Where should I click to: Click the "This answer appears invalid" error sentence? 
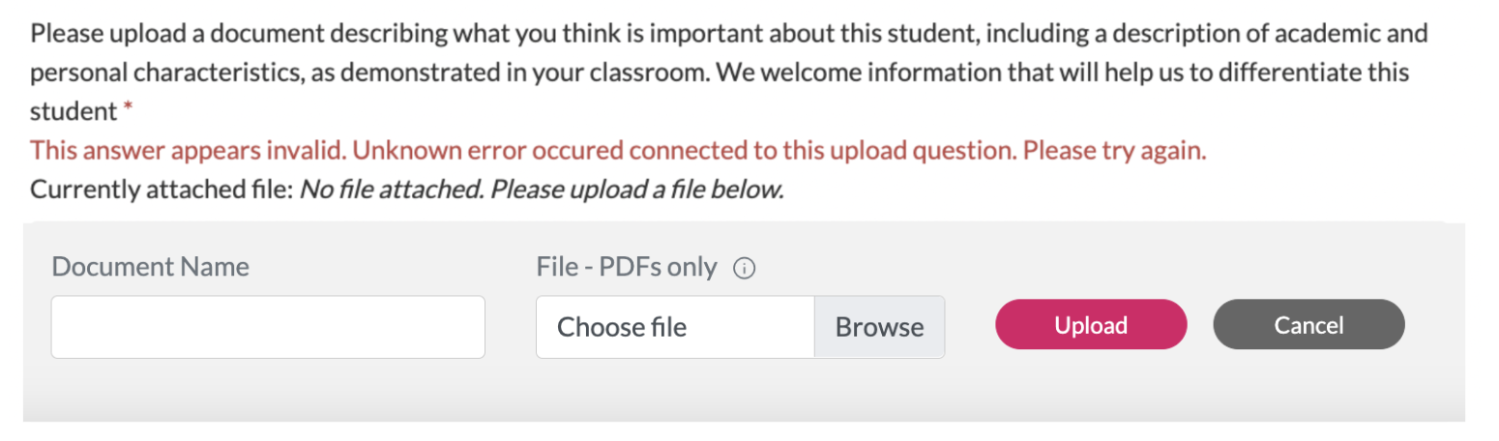(x=188, y=152)
